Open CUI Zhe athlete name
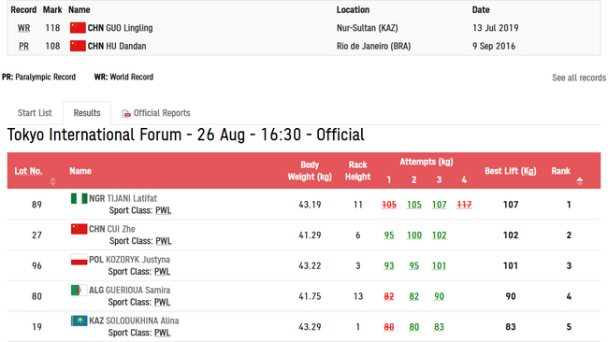Screen dimensions: 608x342 click(x=121, y=229)
